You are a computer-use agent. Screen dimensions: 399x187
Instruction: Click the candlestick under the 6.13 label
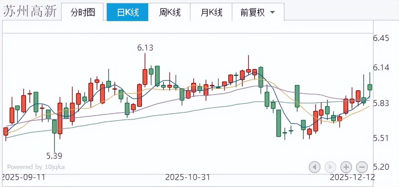[x=145, y=77]
